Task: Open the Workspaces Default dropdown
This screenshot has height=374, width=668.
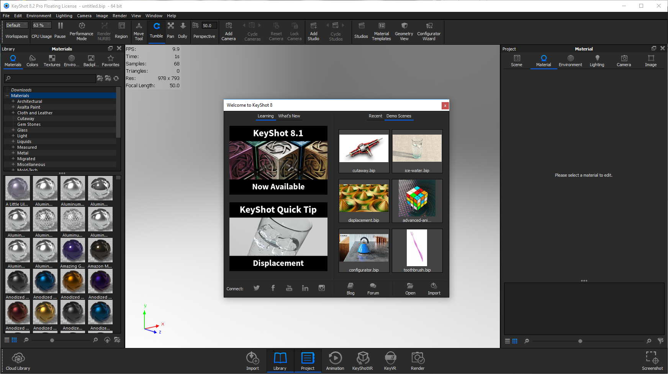Action: point(16,25)
